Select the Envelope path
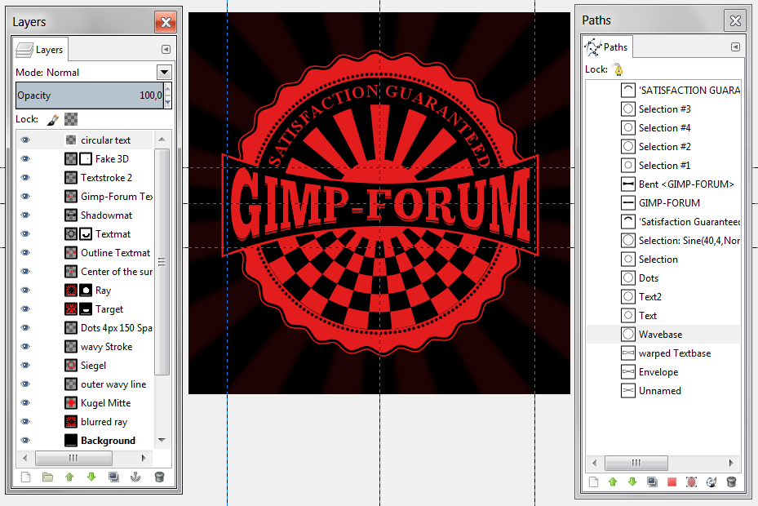Screen dimensions: 758x506 [663, 372]
